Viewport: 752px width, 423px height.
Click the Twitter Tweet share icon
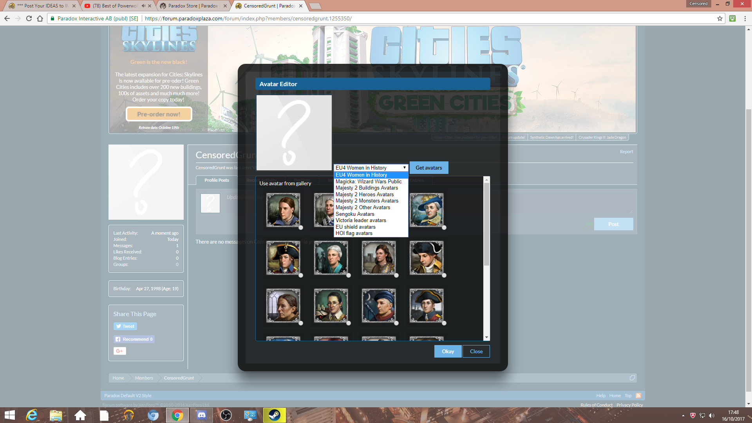pyautogui.click(x=125, y=326)
